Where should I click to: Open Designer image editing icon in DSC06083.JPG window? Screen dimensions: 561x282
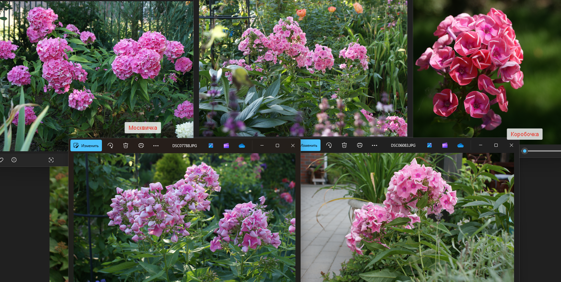pos(430,145)
